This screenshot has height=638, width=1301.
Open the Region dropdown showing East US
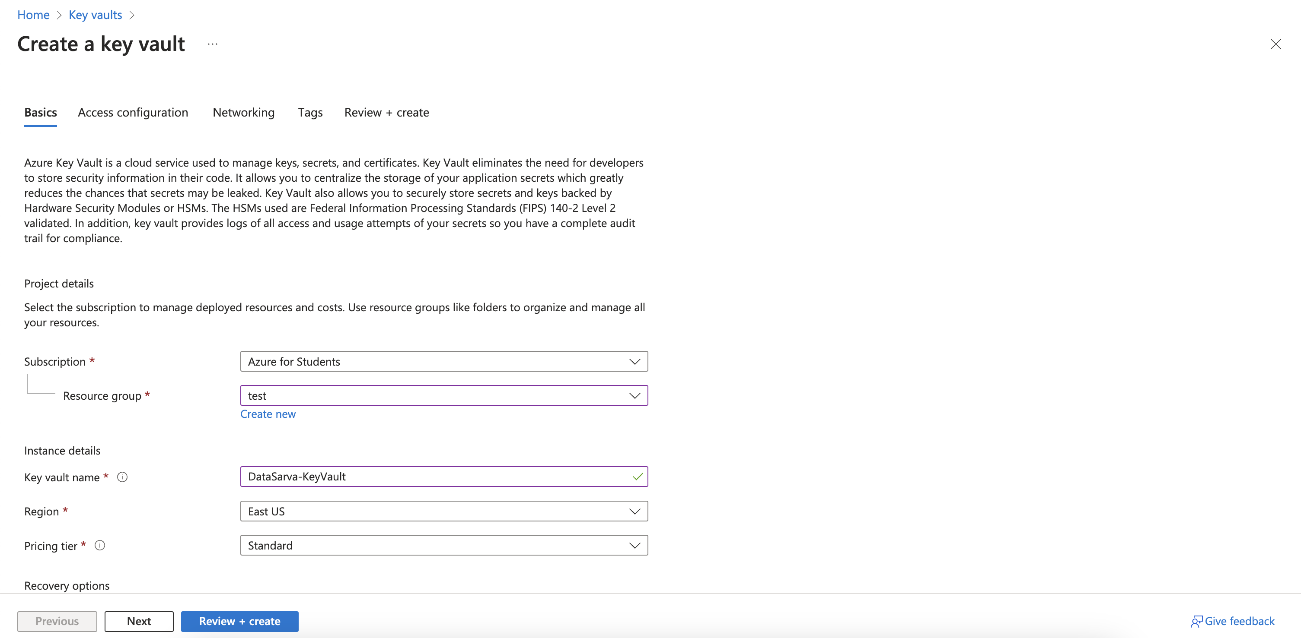(443, 512)
